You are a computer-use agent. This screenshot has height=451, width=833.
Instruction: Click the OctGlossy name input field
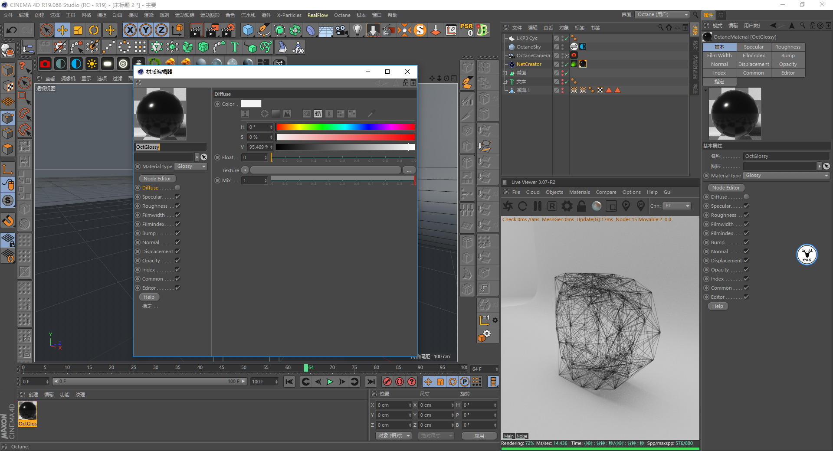pos(171,147)
